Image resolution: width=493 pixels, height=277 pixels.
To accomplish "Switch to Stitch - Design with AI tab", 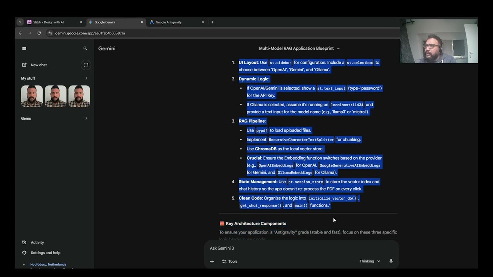I will [x=55, y=22].
